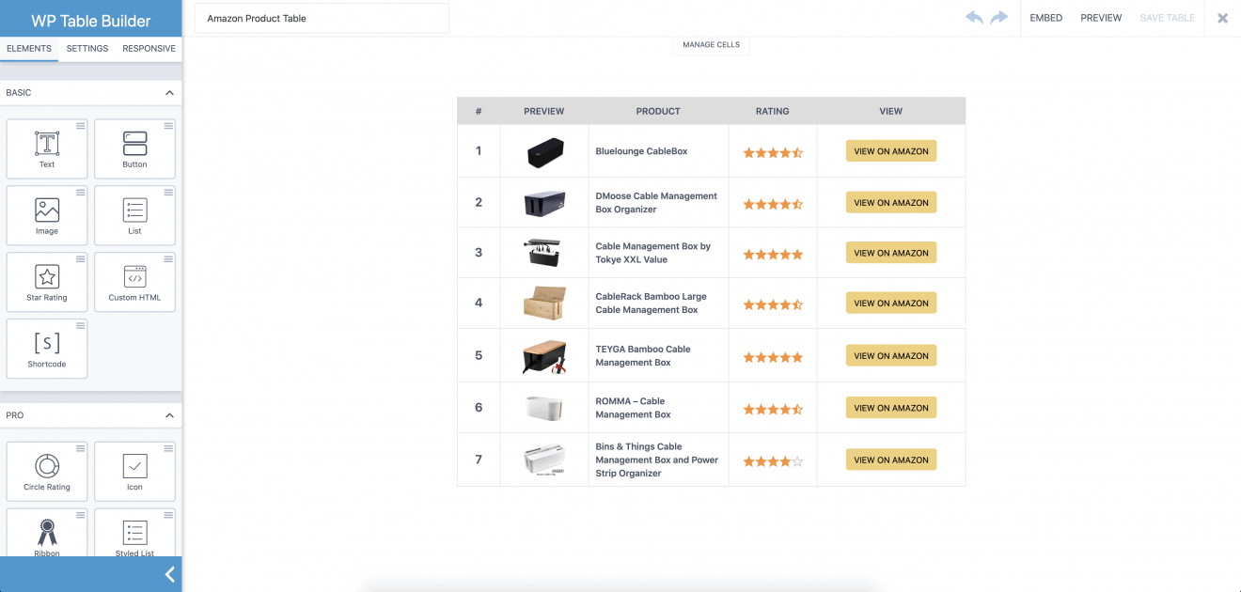
Task: Click the undo arrow
Action: (974, 17)
